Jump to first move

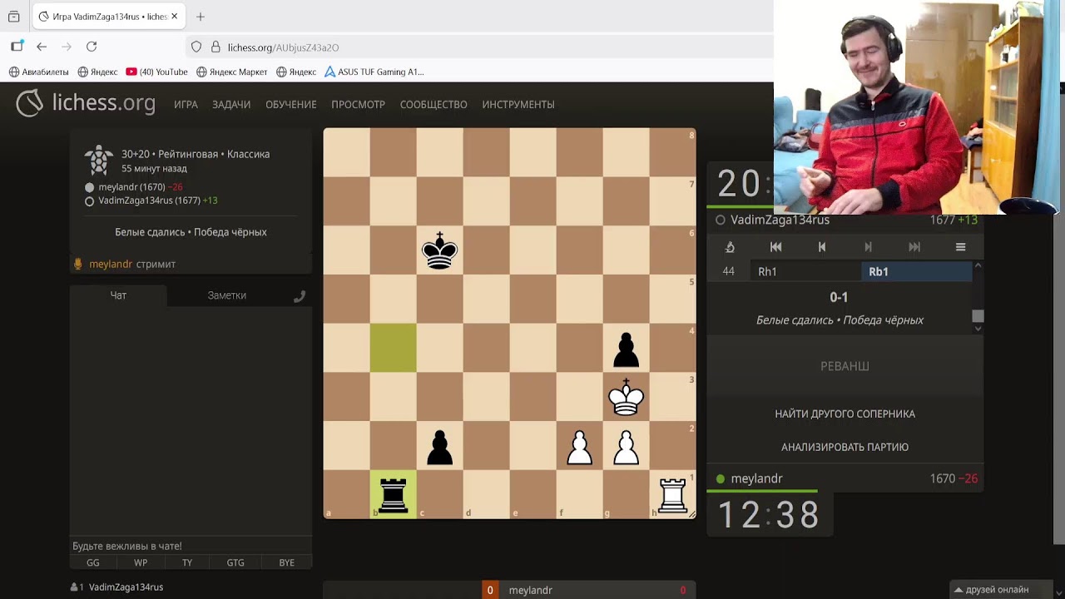pos(775,247)
